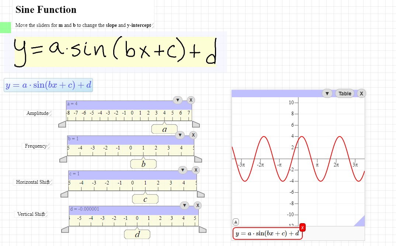Screen dimensions: 396x246
Task: Open the dropdown arrow on slider a
Action: click(x=178, y=100)
